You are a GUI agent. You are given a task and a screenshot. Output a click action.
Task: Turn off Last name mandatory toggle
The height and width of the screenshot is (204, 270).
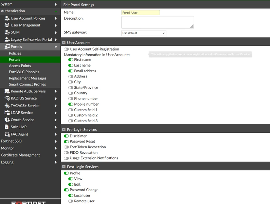[x=71, y=66]
